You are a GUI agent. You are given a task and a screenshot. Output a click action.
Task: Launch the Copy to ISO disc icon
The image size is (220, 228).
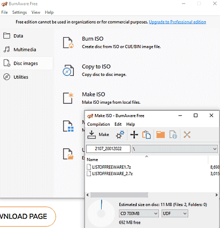tap(68, 70)
